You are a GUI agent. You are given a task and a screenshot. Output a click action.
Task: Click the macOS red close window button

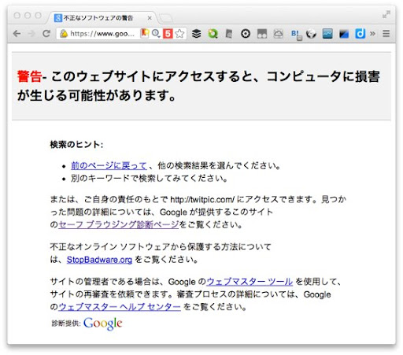pos(17,16)
